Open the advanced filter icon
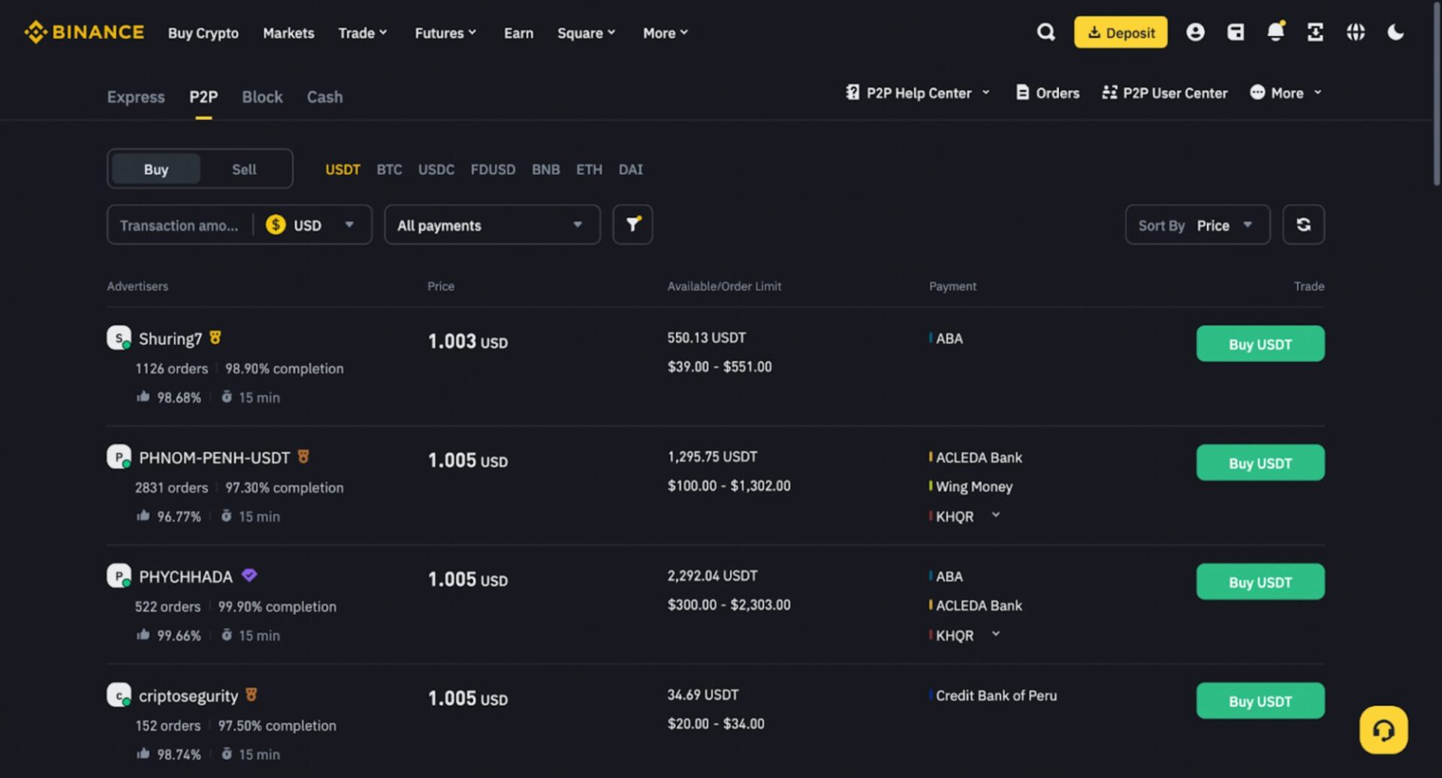The image size is (1442, 778). coord(632,224)
